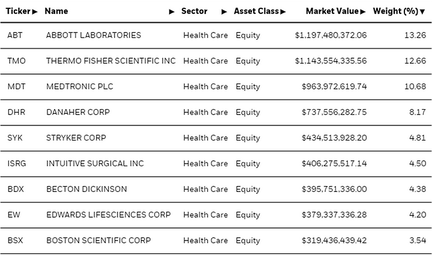Click EDWARDS LIFESCIENCES CORP name
The height and width of the screenshot is (255, 432).
click(x=109, y=215)
